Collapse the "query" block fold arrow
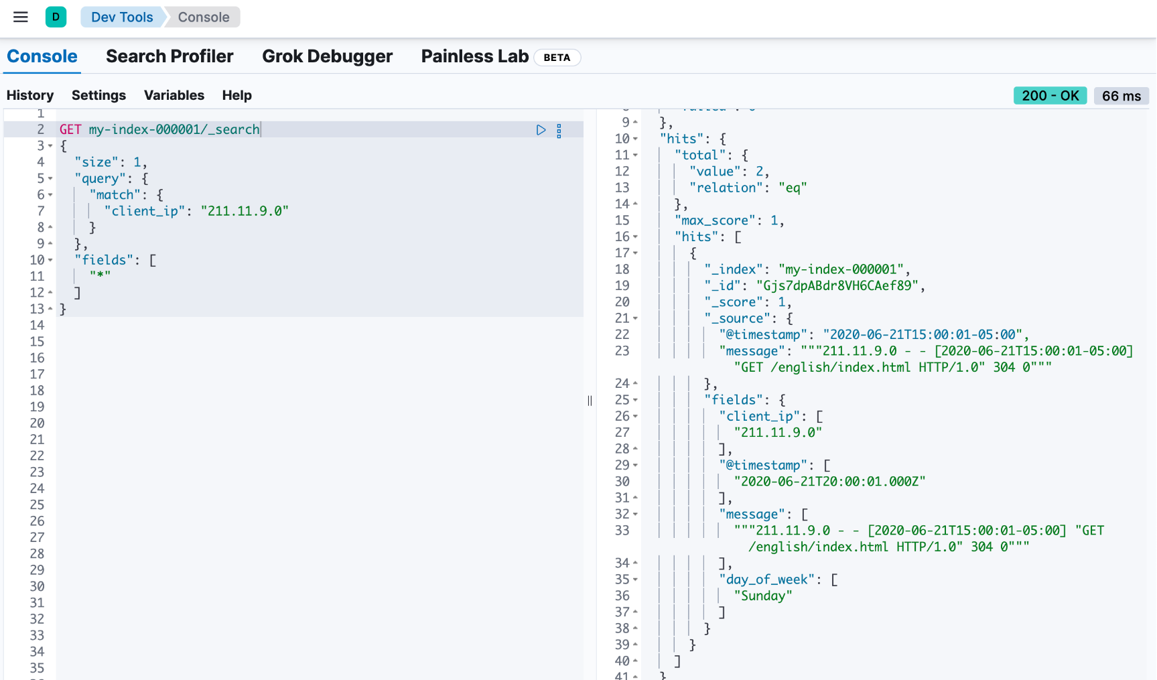The image size is (1157, 680). point(50,179)
